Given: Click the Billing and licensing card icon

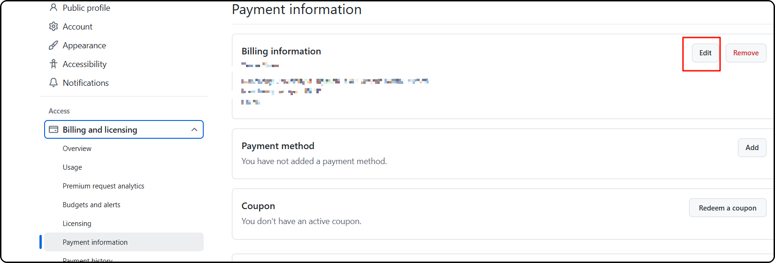Looking at the screenshot, I should click(54, 129).
